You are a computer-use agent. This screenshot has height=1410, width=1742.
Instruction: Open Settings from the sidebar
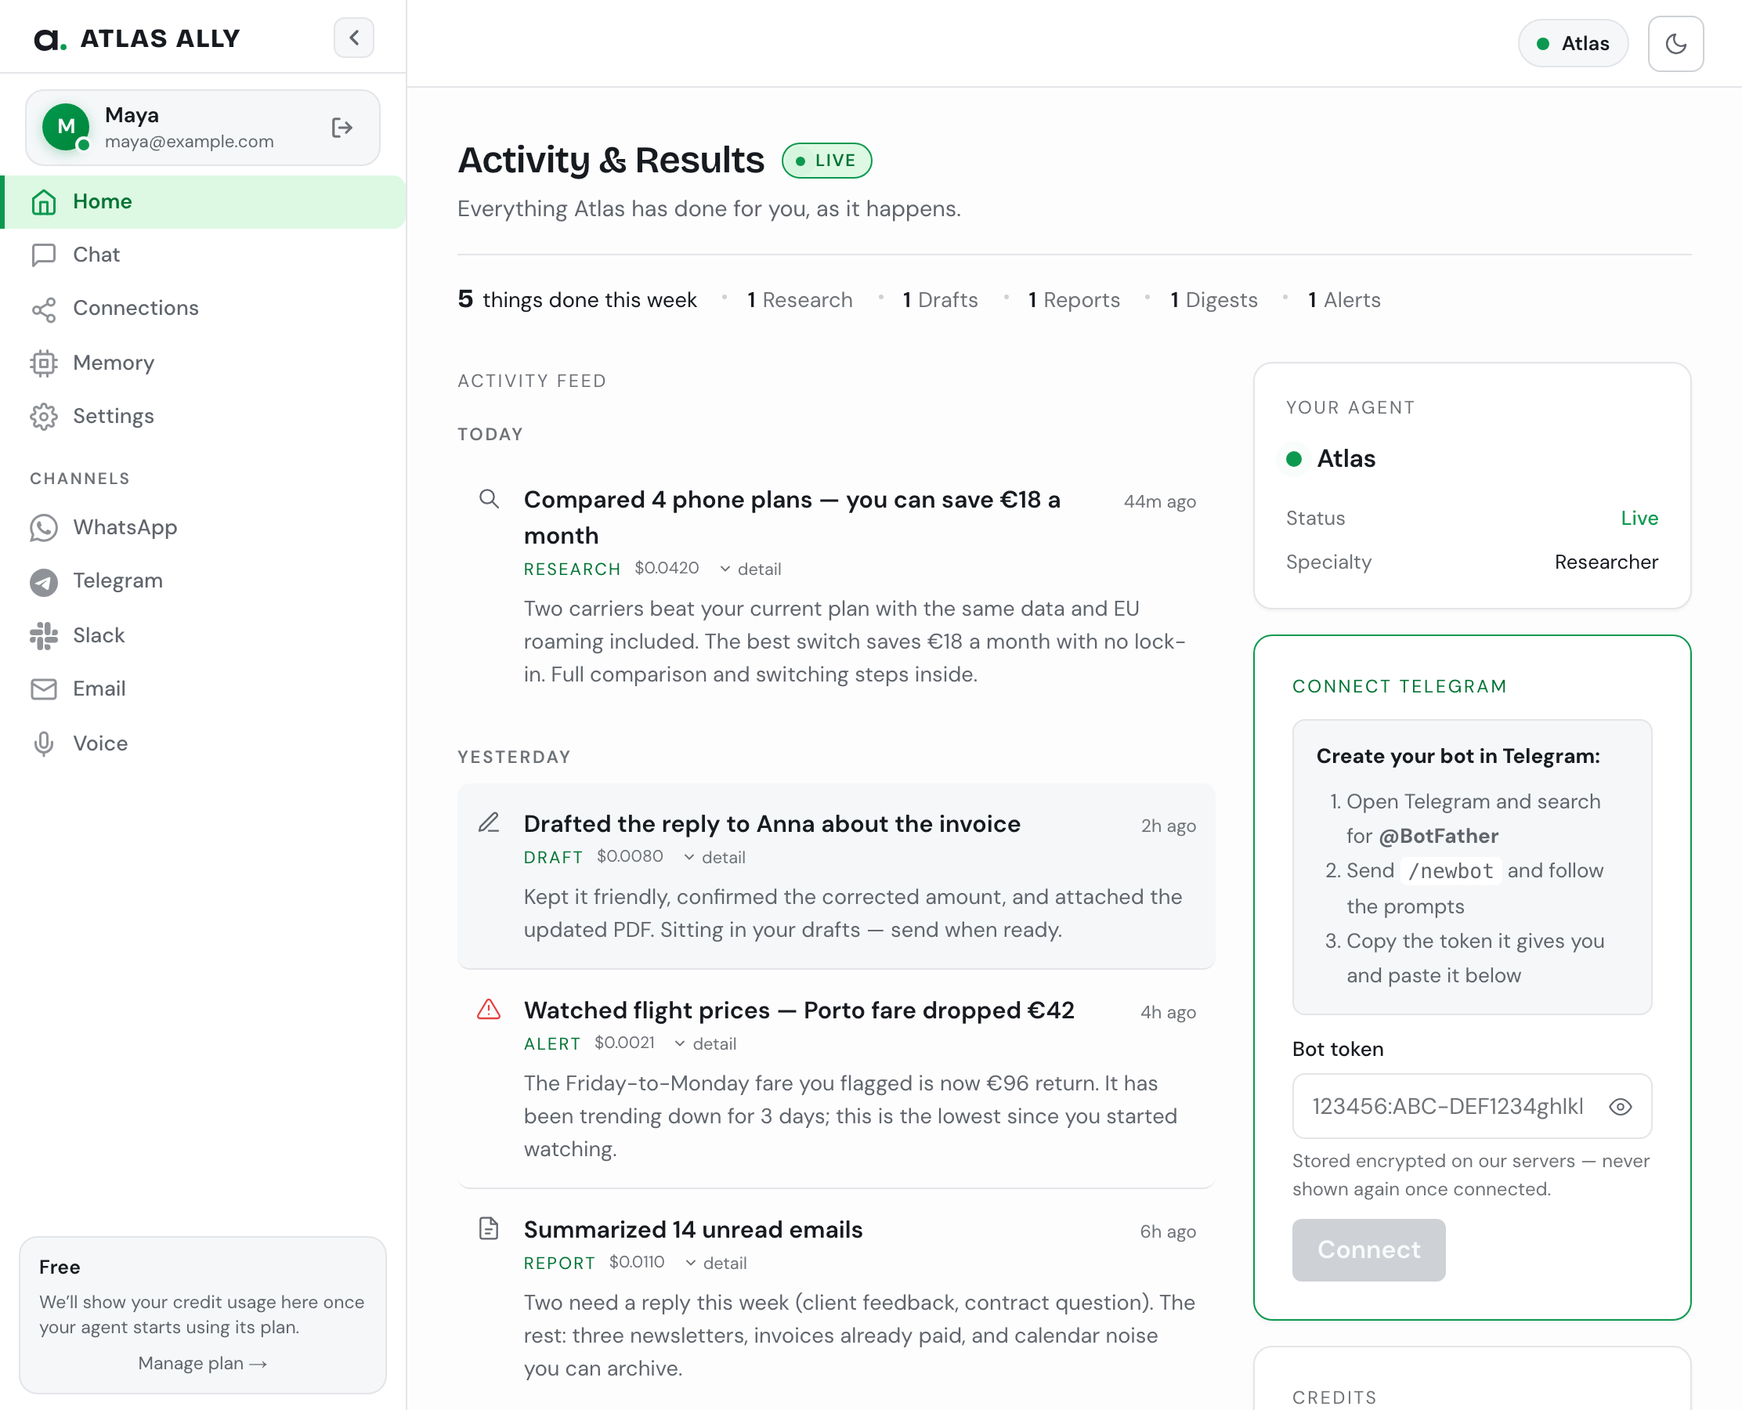(x=203, y=417)
